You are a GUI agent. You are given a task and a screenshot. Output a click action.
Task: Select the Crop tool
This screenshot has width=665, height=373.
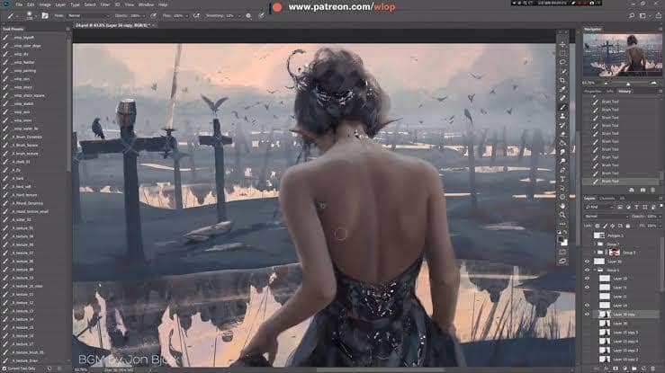pyautogui.click(x=563, y=80)
